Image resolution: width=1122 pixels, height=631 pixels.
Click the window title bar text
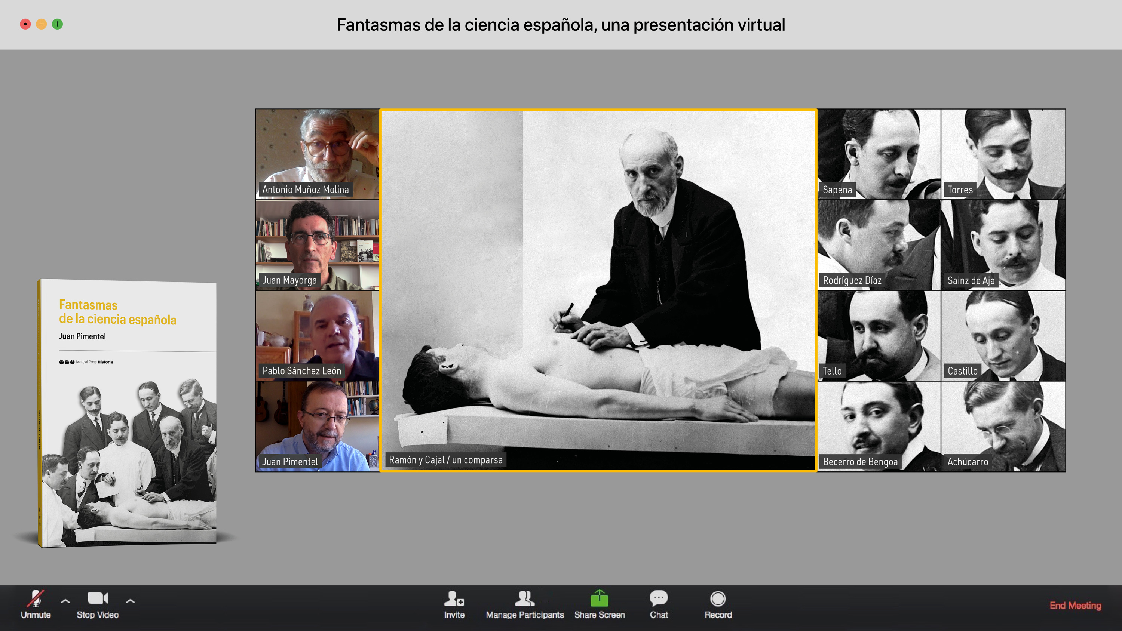point(561,25)
